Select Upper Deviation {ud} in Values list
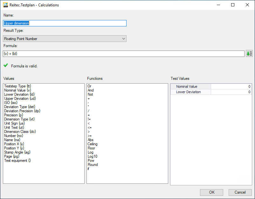Screen dimensions: 255x199 coord(20,99)
